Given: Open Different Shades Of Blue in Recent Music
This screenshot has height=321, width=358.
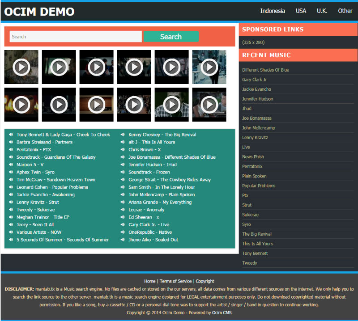Looking at the screenshot, I should [x=265, y=70].
